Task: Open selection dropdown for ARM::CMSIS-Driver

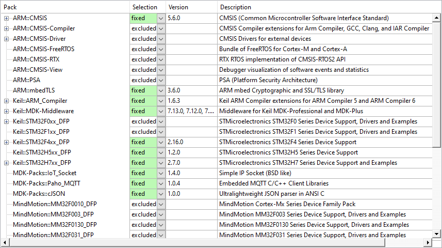Action: [161, 39]
